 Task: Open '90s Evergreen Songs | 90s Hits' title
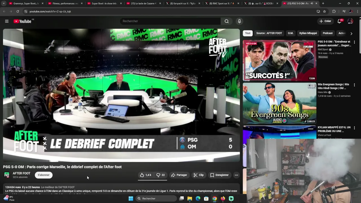click(x=333, y=86)
